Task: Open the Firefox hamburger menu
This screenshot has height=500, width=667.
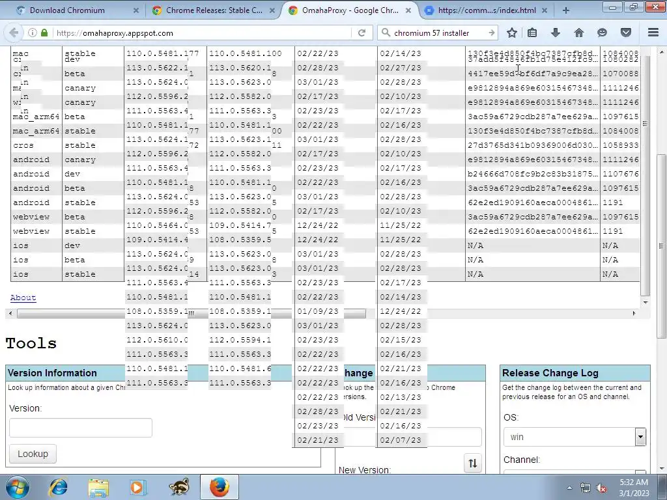Action: point(653,33)
